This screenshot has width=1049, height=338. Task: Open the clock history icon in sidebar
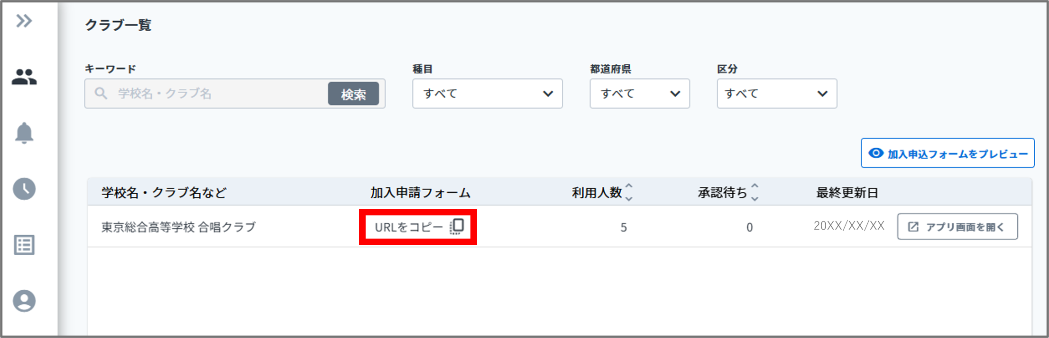pos(24,189)
